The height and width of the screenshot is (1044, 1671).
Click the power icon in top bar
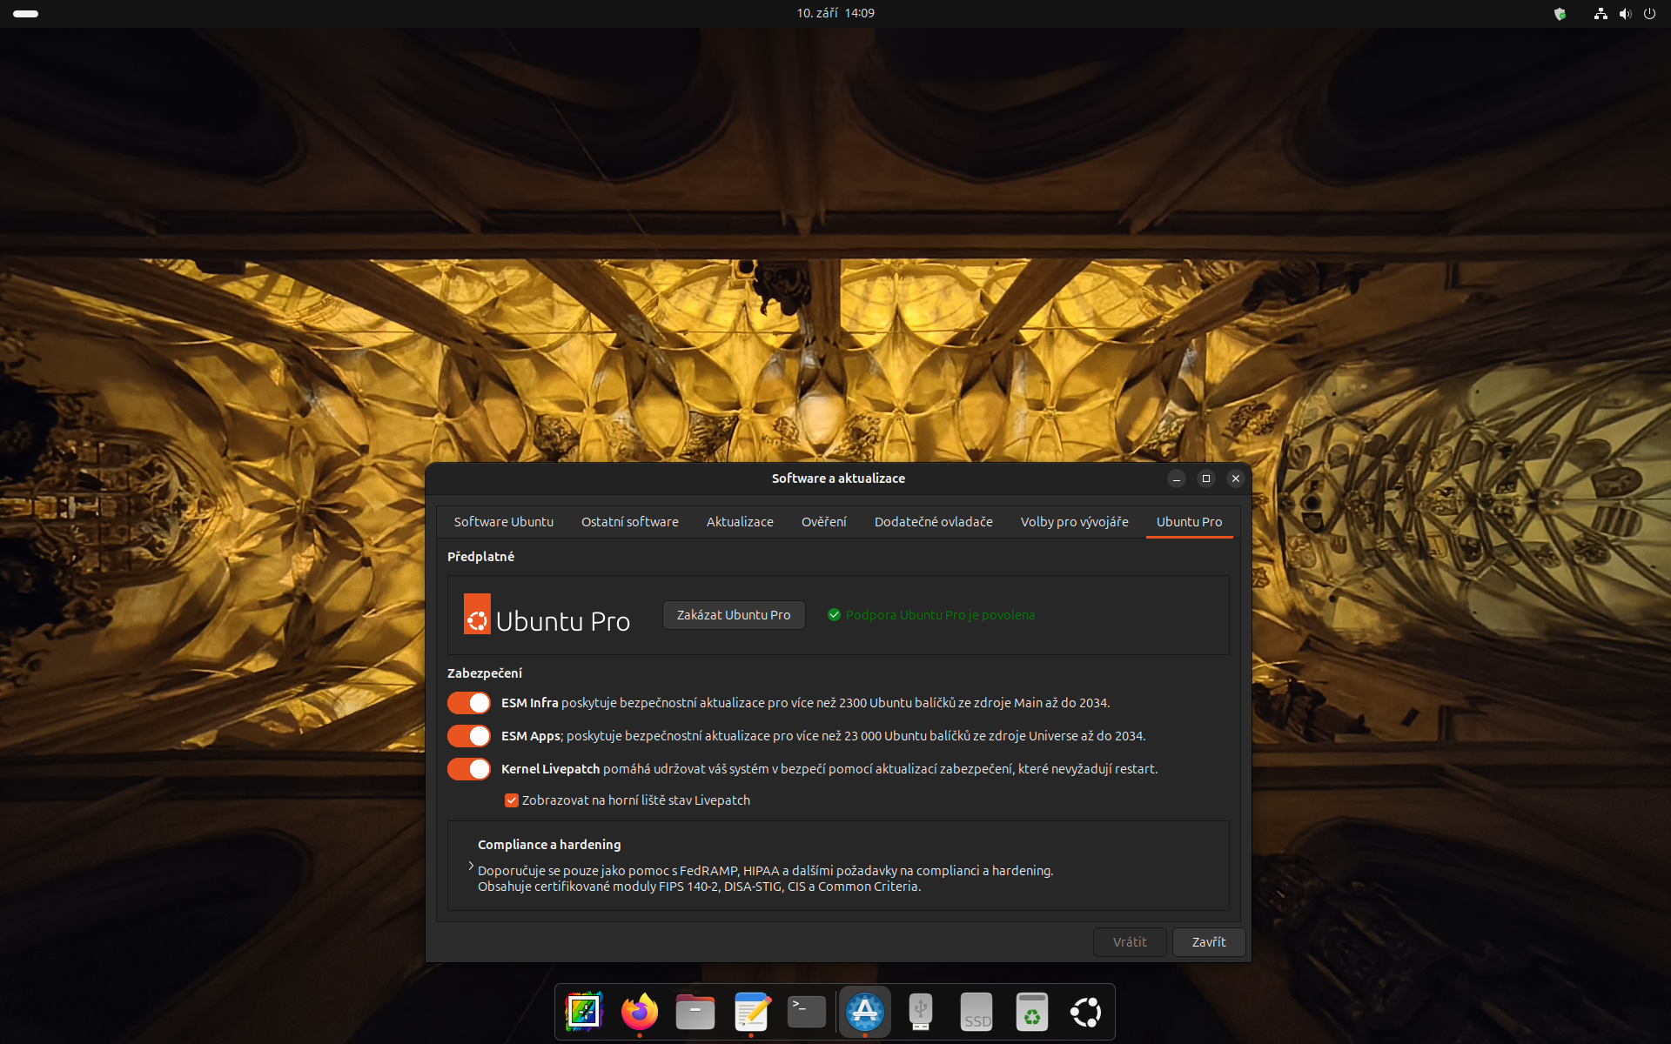click(x=1649, y=14)
